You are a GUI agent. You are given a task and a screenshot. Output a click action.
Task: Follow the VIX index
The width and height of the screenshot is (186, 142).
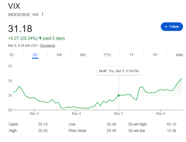pyautogui.click(x=172, y=27)
